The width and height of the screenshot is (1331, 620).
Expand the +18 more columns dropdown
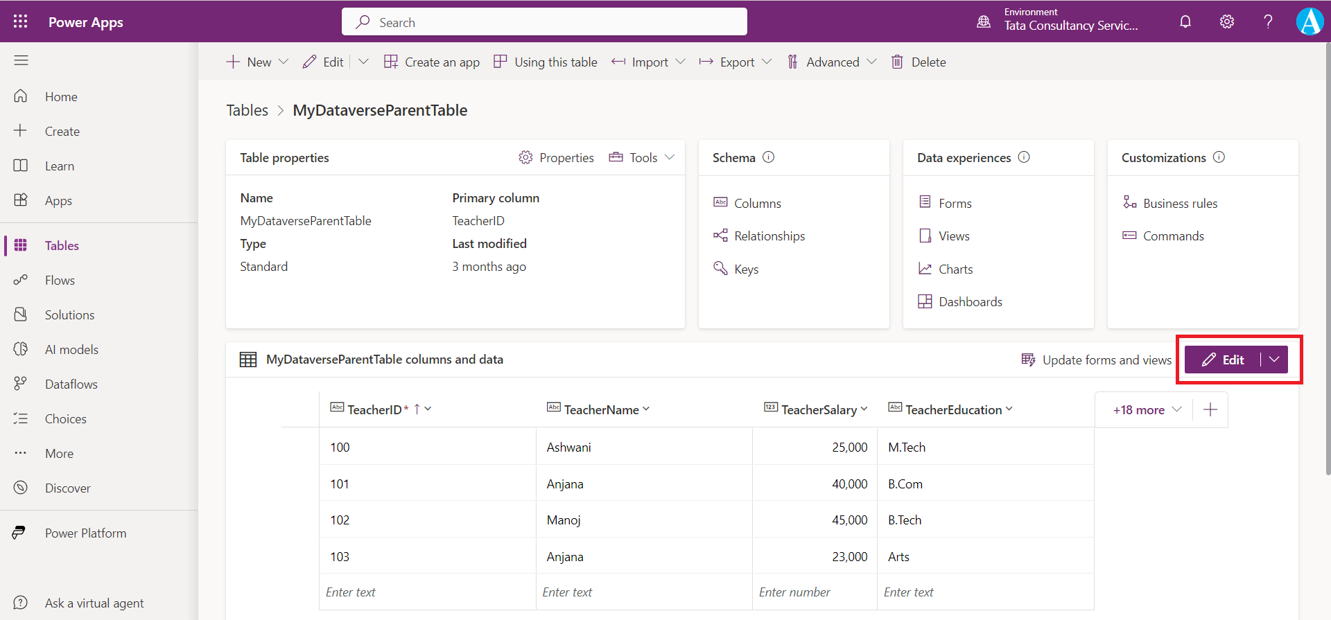point(1147,410)
